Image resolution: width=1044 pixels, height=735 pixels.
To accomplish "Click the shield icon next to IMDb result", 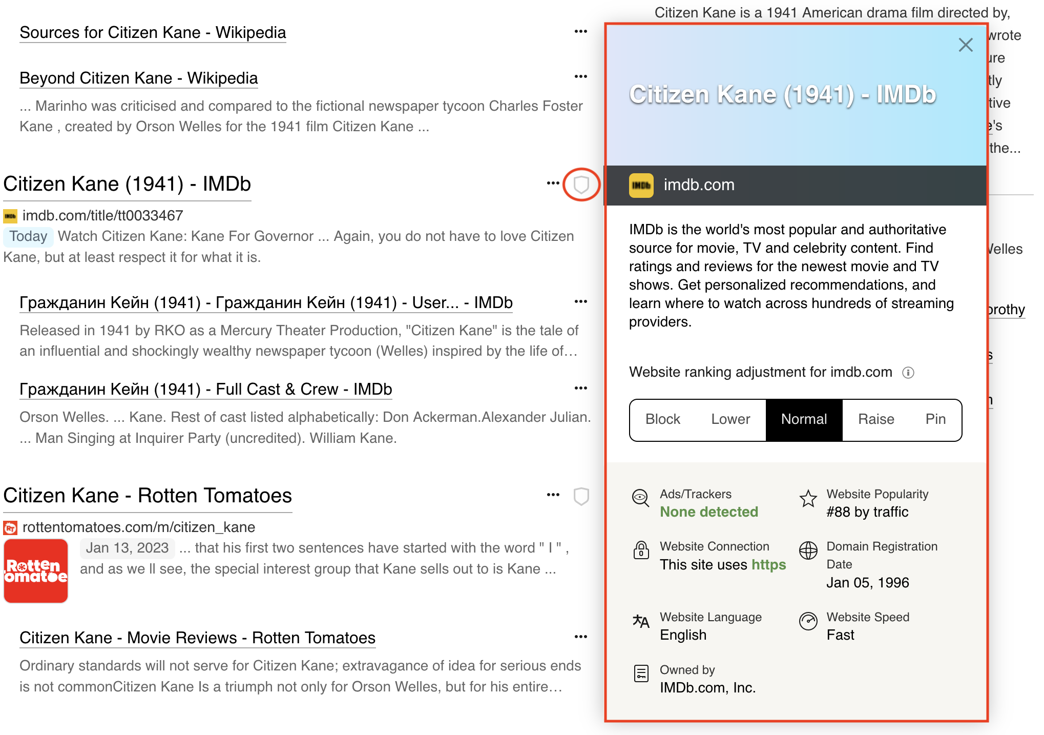I will tap(581, 185).
